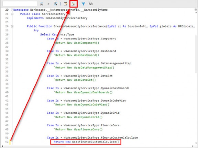Screen dimensions: 198x148
Task: Click the red-highlighted uncomment selection icon
Action: (73, 4)
